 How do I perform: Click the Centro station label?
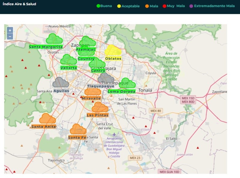98,71
